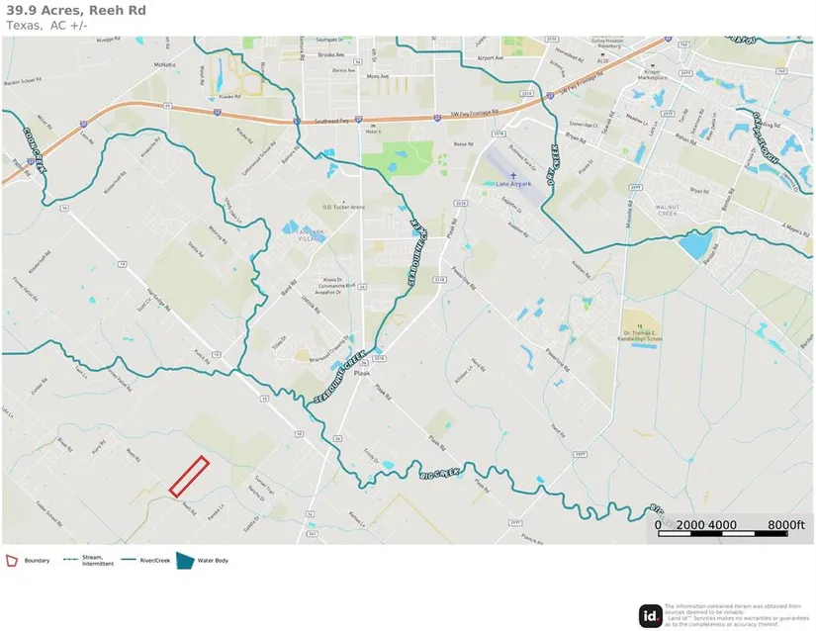Screen dimensions: 816x631
Task: Click the red property boundary rectangle
Action: click(x=188, y=476)
